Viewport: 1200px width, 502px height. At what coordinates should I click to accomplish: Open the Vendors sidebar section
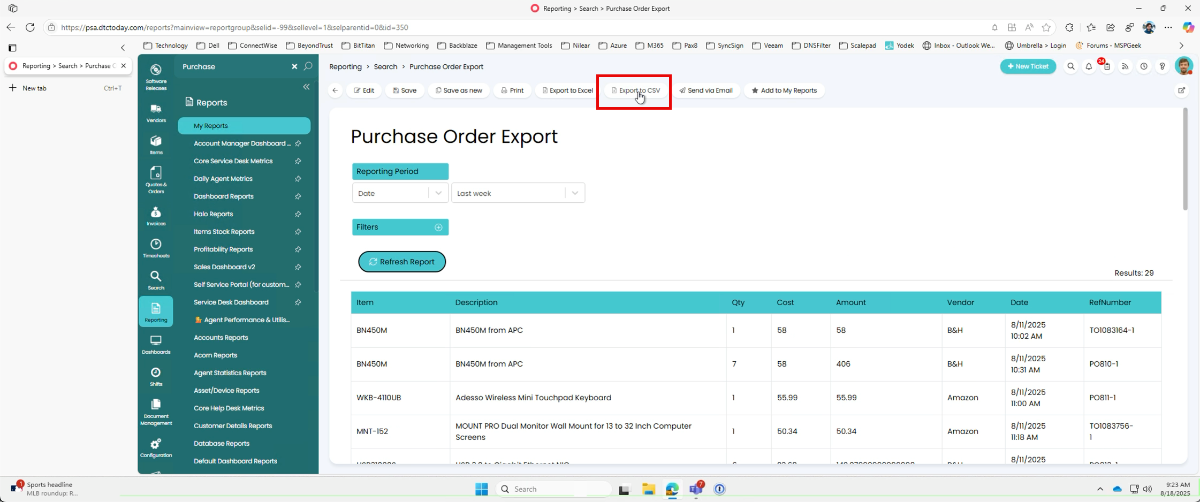156,113
